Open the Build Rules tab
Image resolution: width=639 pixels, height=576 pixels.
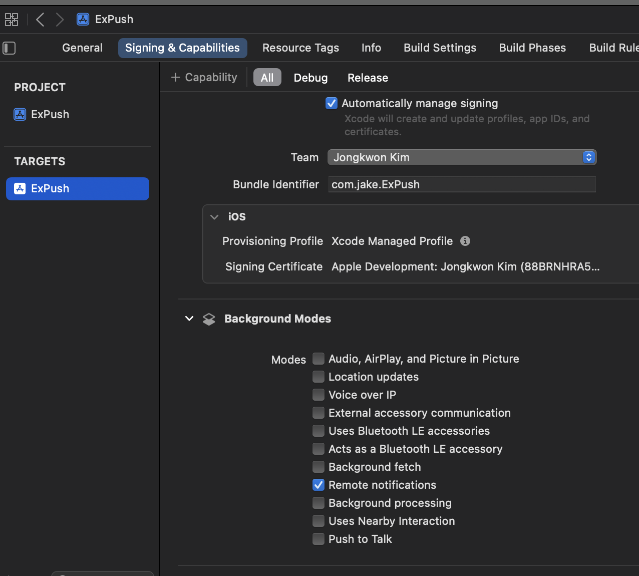[613, 48]
